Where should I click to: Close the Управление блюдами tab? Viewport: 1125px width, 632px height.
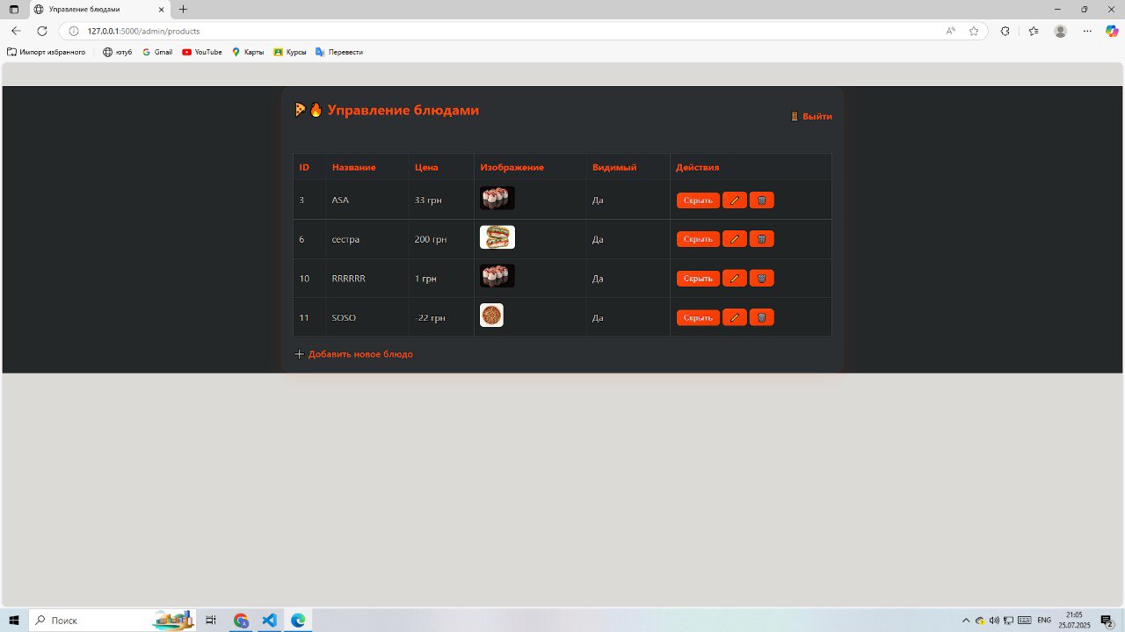(159, 9)
